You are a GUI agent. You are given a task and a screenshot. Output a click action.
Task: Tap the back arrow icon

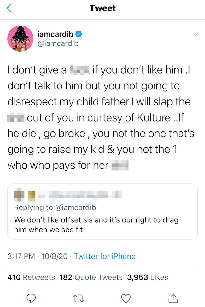tap(9, 9)
